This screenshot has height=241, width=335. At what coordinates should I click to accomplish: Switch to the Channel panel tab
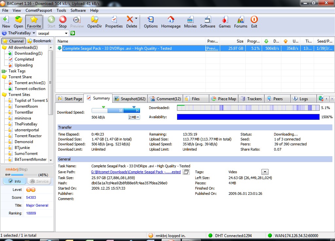point(14,41)
